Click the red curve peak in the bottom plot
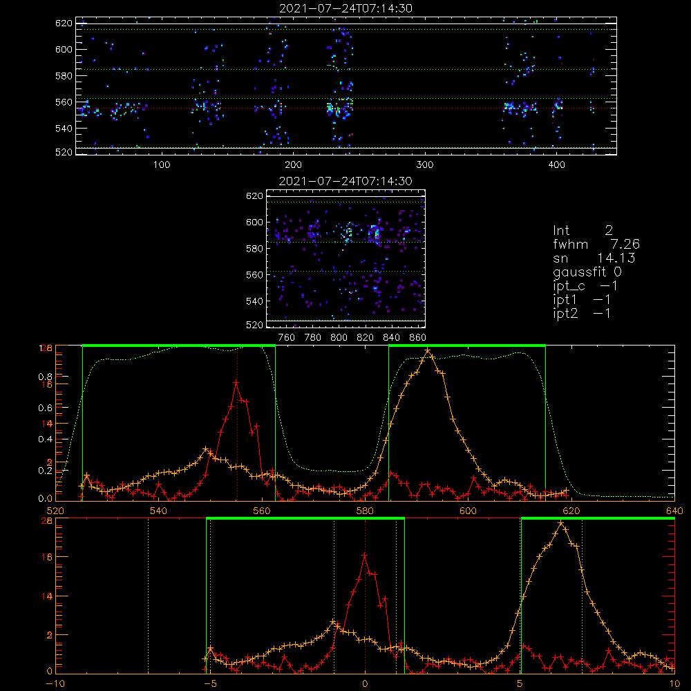This screenshot has width=691, height=691. coord(365,556)
